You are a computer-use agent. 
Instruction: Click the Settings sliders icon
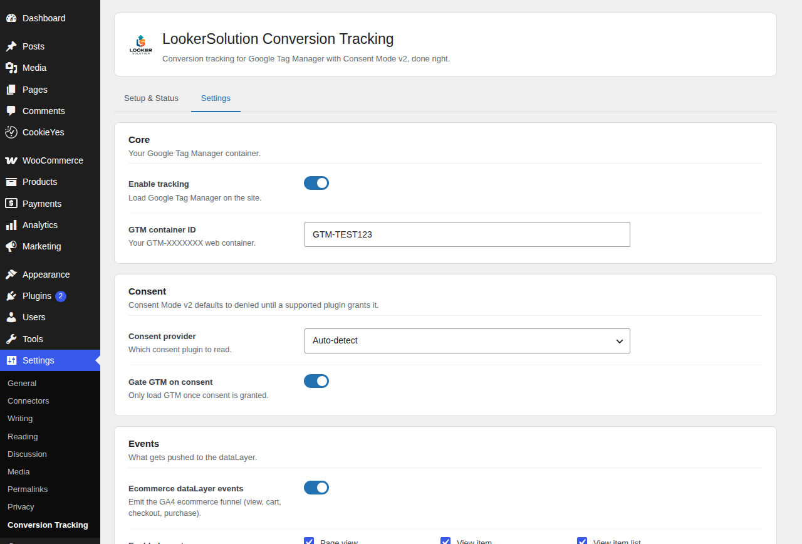pyautogui.click(x=11, y=360)
